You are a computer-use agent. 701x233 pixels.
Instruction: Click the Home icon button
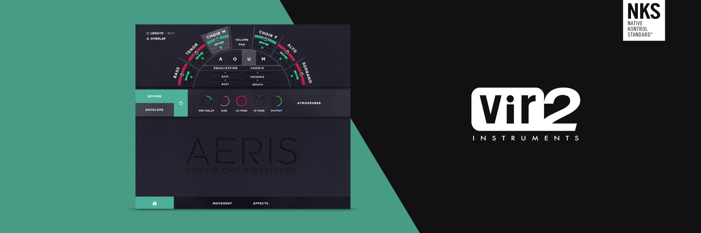pyautogui.click(x=154, y=203)
